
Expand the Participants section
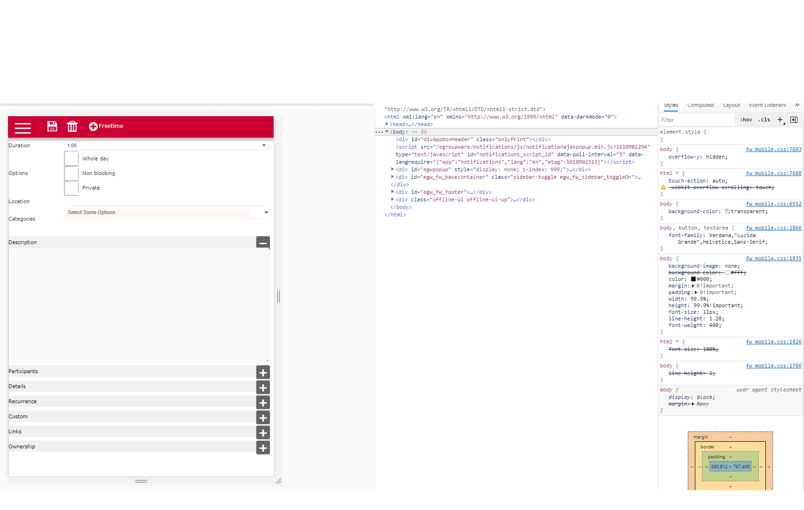tap(263, 372)
